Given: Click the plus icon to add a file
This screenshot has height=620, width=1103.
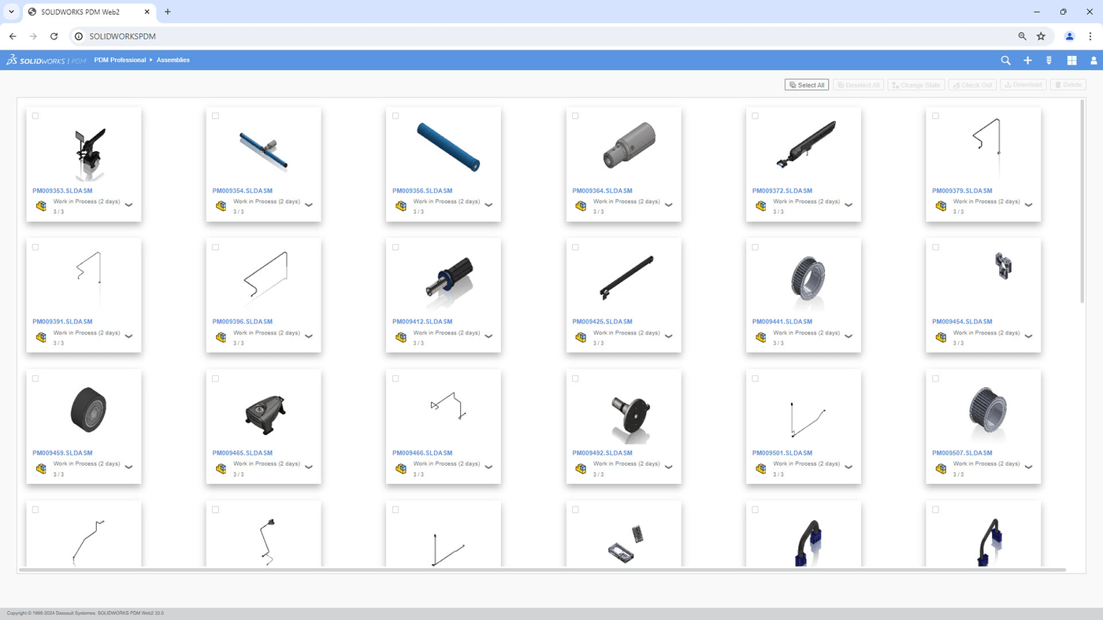Looking at the screenshot, I should (1027, 60).
